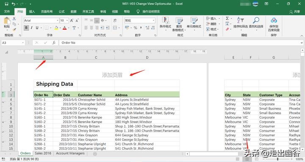The image size is (305, 162).
Task: Open the 插入 ribbon tab
Action: (x=32, y=12)
